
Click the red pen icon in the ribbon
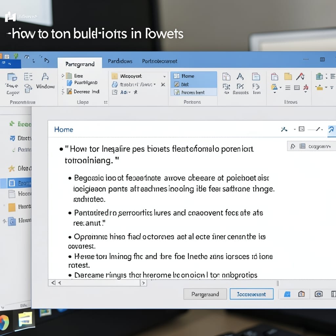tap(301, 76)
